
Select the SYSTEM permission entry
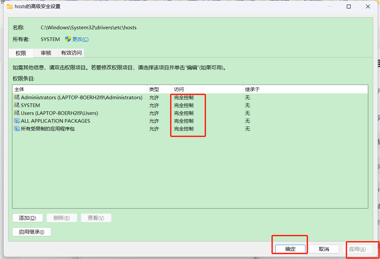tap(190, 105)
